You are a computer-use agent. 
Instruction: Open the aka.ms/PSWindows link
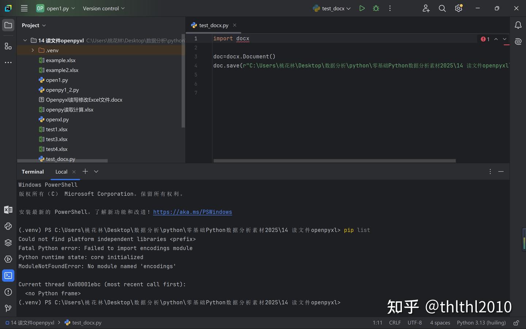(193, 212)
